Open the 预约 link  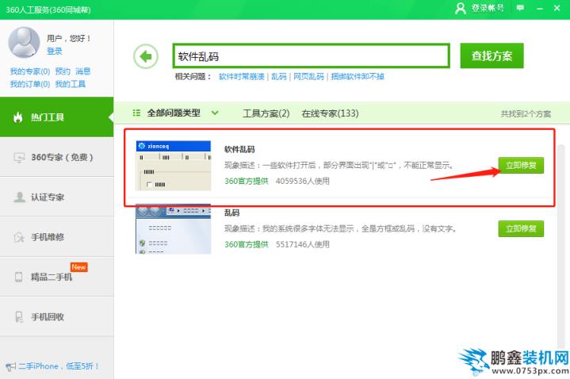(63, 71)
